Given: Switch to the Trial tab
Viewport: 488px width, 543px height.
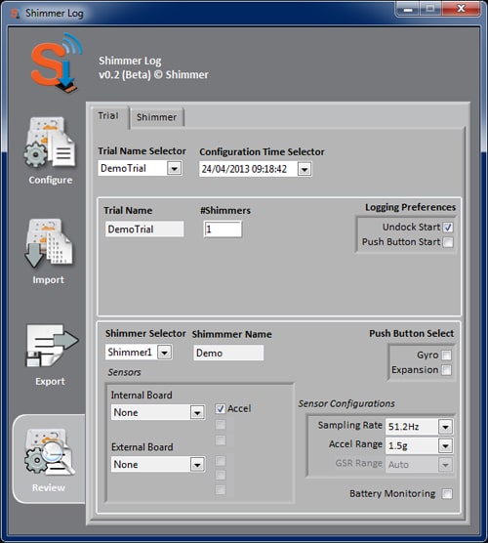Looking at the screenshot, I should click(108, 116).
